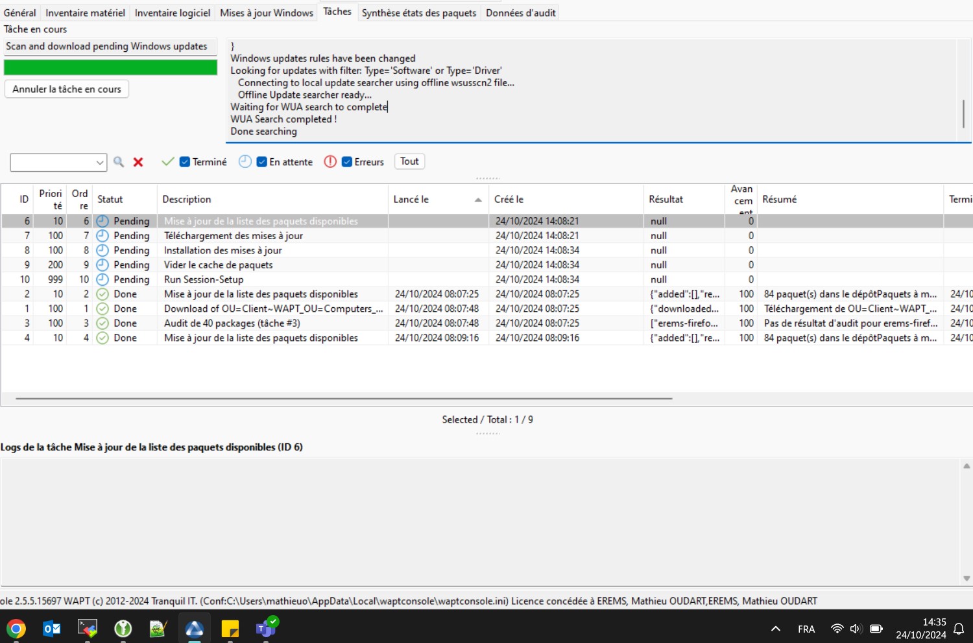Open Sticky Notes from the taskbar
This screenshot has width=973, height=643.
[230, 628]
